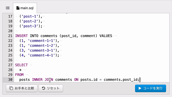The image size is (172, 97).
Task: Click the リセット reset button
Action: point(51,88)
